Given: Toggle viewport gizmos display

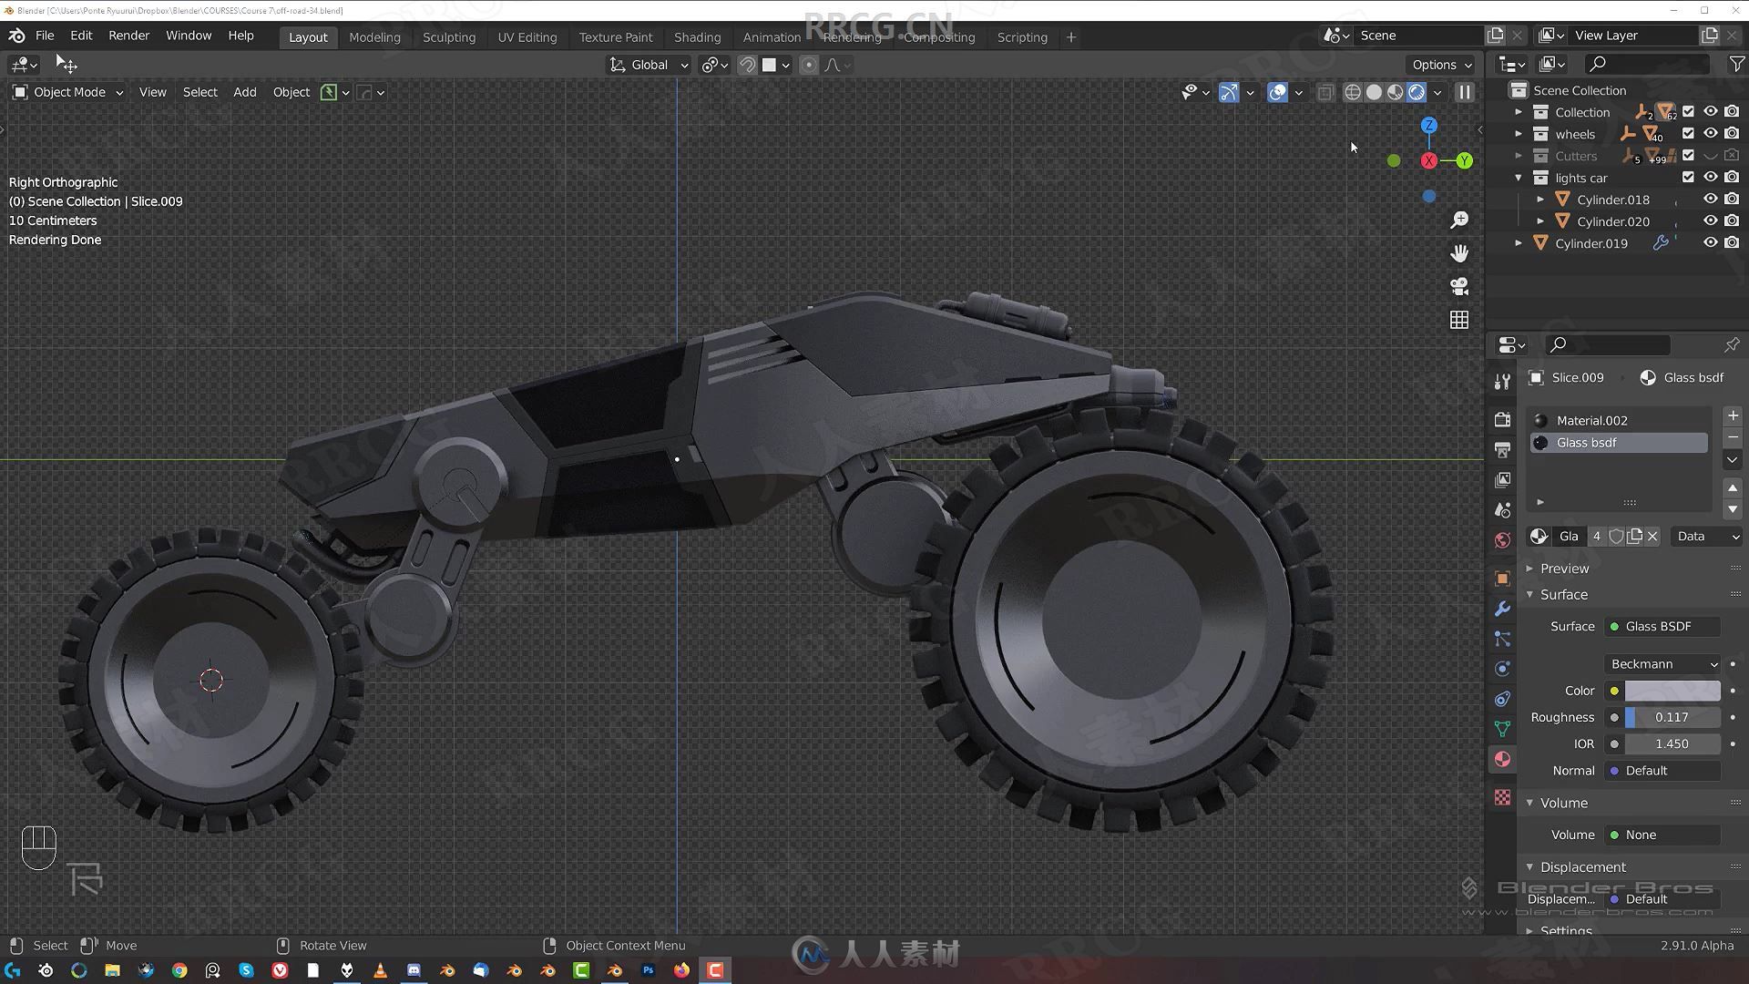Looking at the screenshot, I should tap(1229, 92).
